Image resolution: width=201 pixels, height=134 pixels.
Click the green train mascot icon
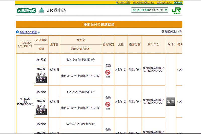click(x=42, y=10)
